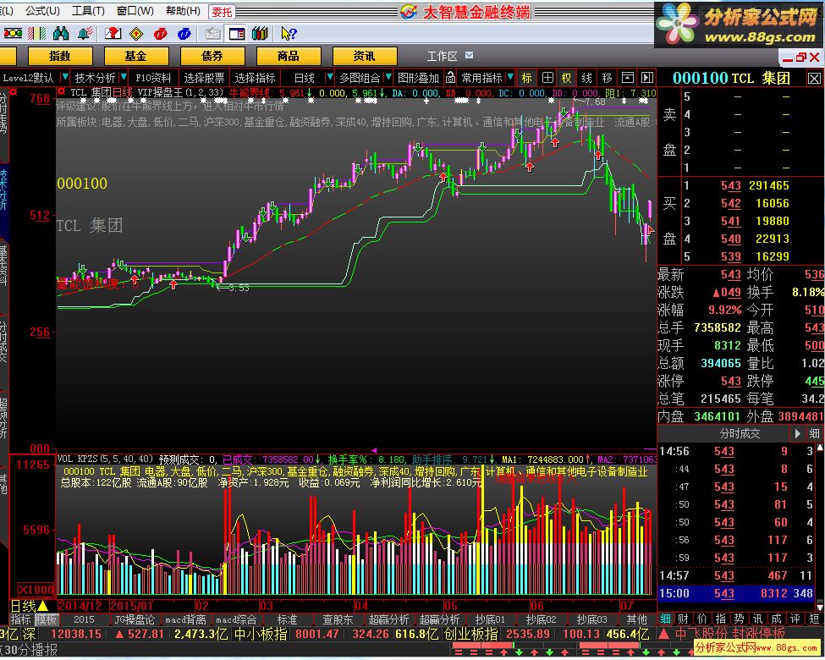Screen dimensions: 825x660
Task: Click the yellow diamond arrow icon
Action: (x=136, y=34)
